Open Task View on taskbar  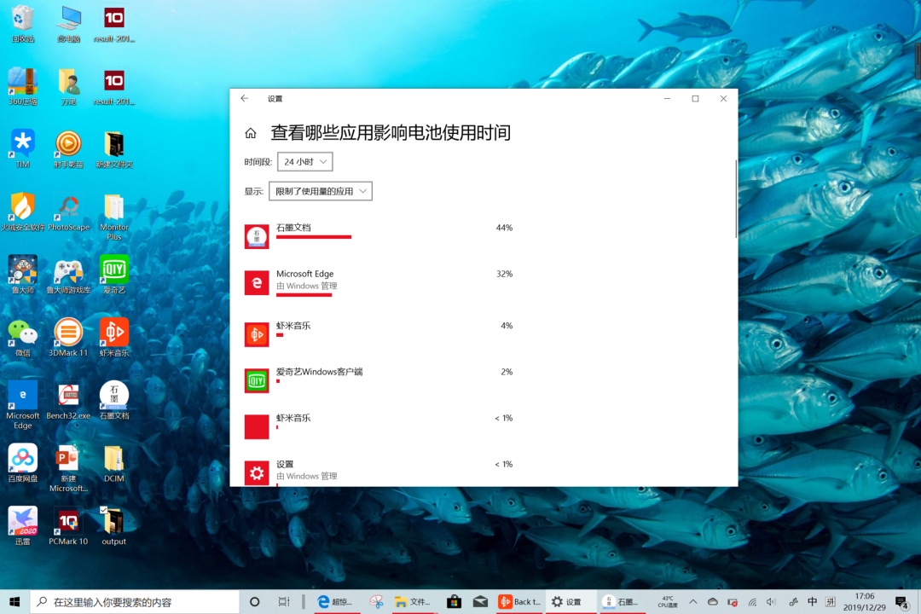pos(284,602)
